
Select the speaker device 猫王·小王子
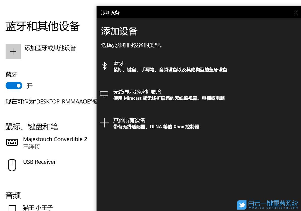pos(38,207)
